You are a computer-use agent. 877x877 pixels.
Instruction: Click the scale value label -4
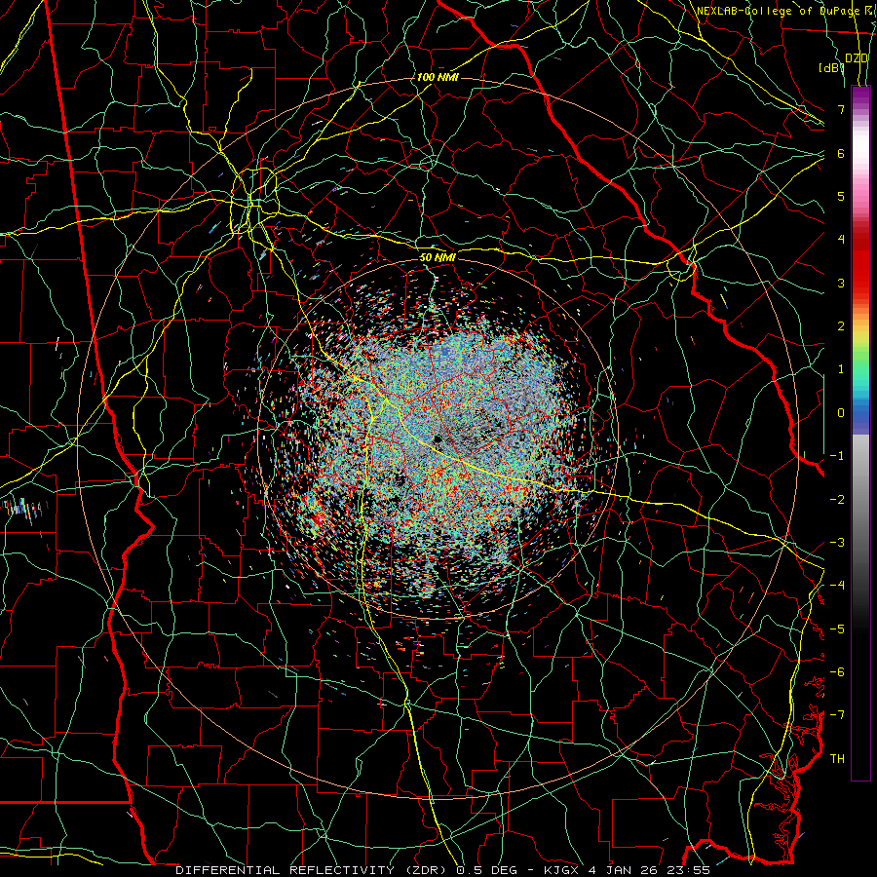tap(837, 585)
